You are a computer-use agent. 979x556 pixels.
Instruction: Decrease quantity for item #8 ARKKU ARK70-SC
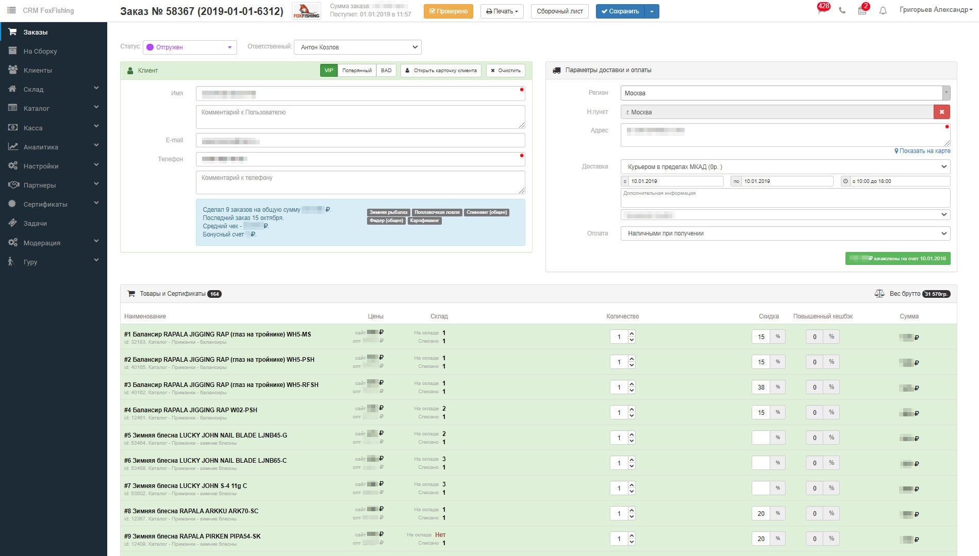[632, 517]
